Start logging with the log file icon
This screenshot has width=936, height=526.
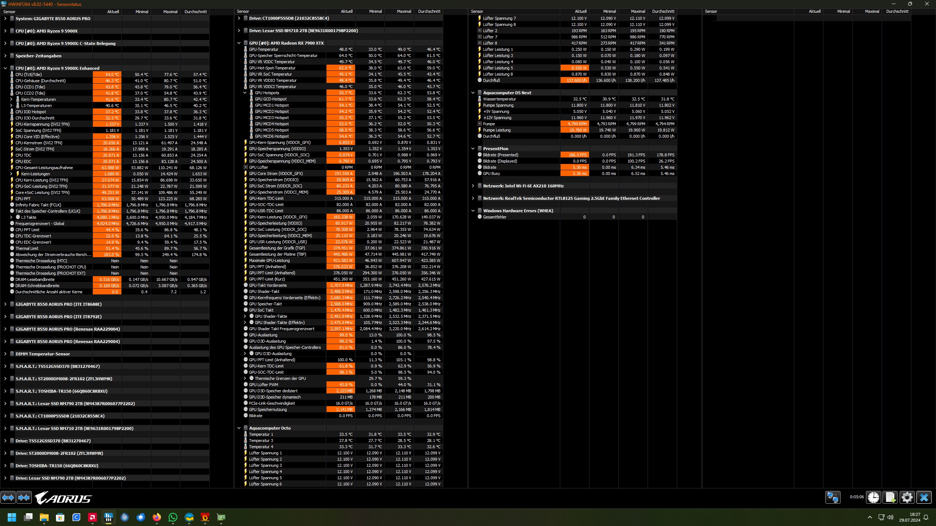[x=890, y=498]
